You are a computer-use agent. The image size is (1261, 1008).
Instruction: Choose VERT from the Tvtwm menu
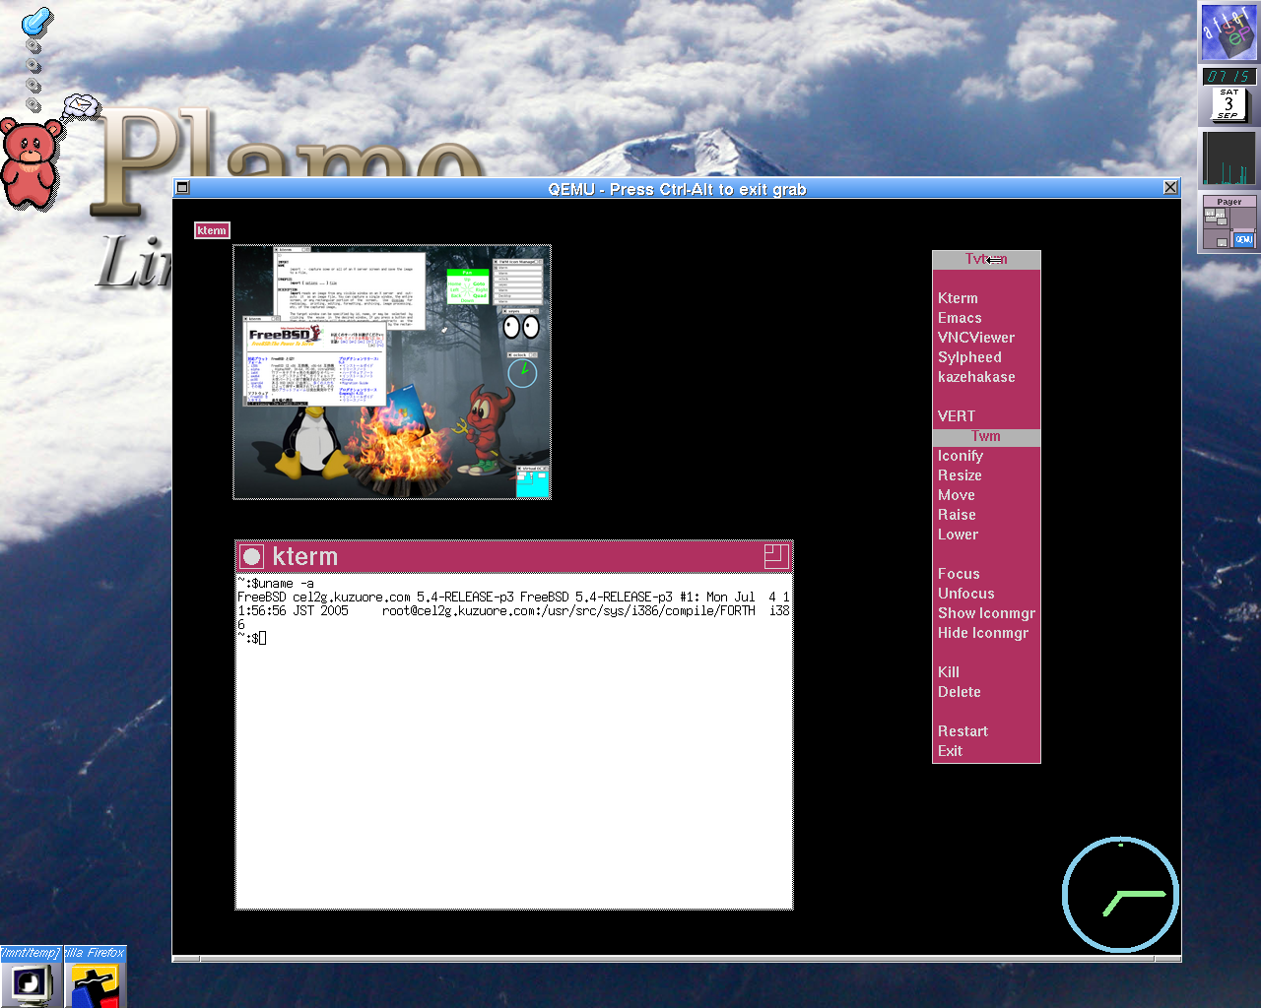[986, 416]
